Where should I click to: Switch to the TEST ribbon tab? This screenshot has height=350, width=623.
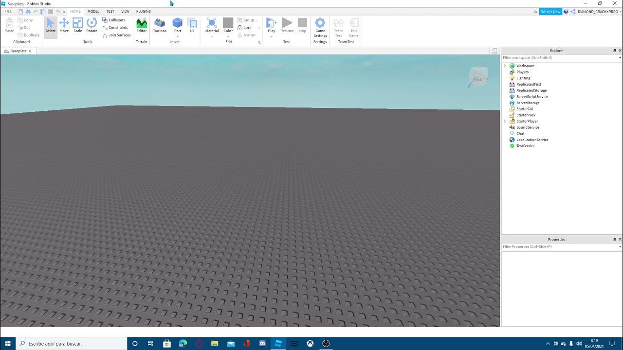[x=110, y=11]
